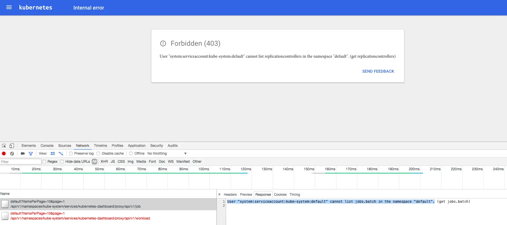The image size is (507, 225).
Task: Click file icon of workload request
Action: coord(5,216)
